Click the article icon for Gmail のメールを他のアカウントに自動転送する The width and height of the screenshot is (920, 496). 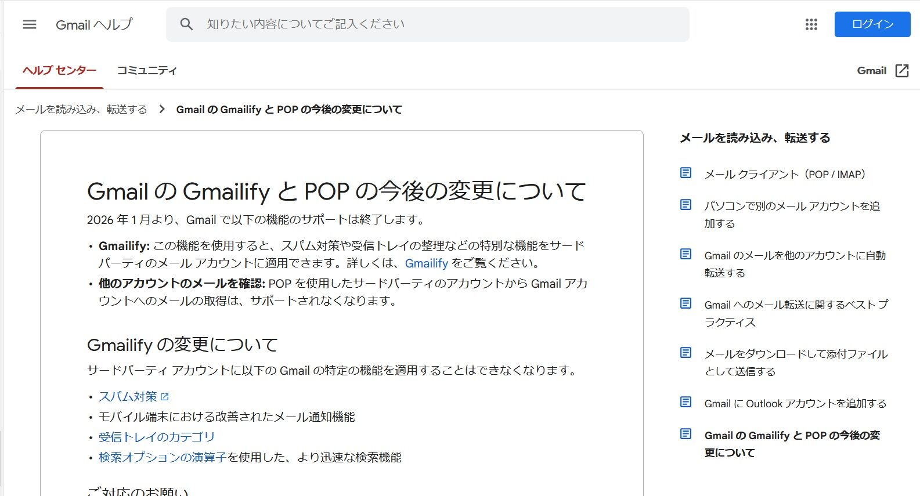[x=686, y=254]
